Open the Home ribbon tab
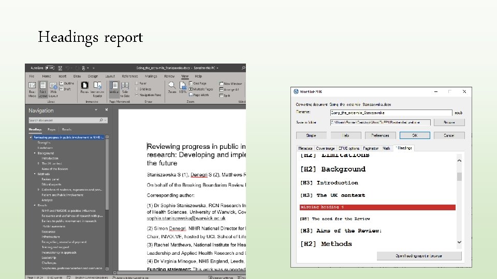The image size is (497, 279). tap(46, 76)
